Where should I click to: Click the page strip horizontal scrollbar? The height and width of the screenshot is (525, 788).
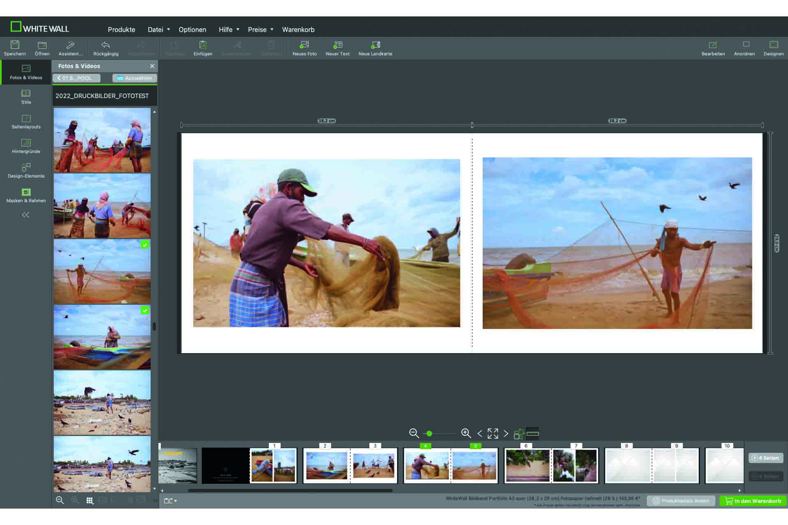(x=290, y=490)
